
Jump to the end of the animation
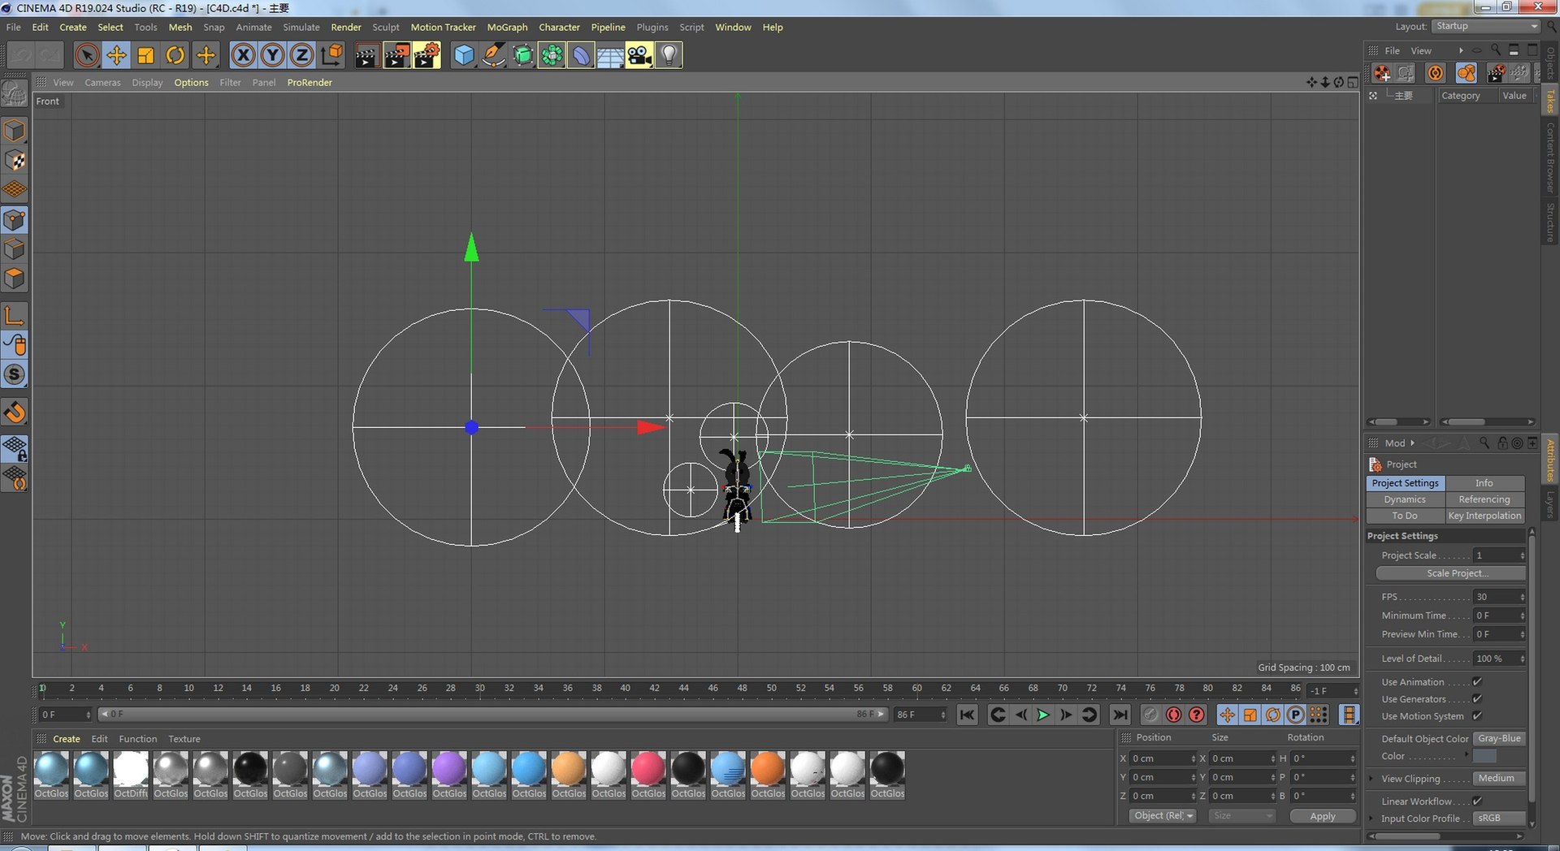pyautogui.click(x=1120, y=715)
